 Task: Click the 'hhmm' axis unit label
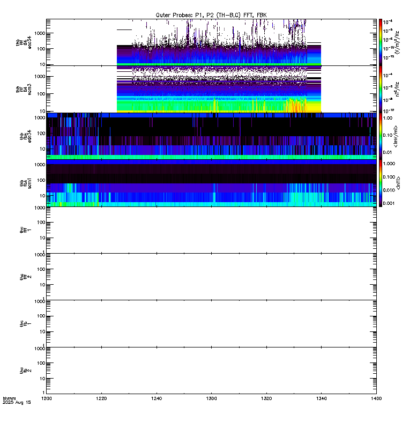point(9,398)
